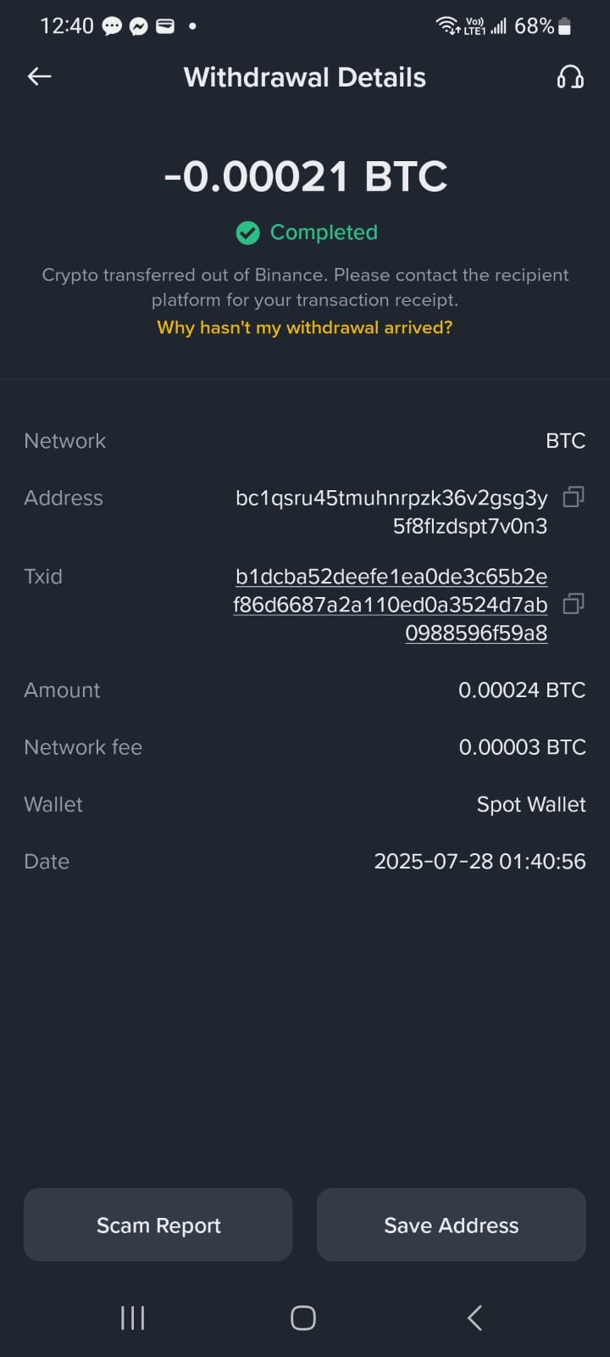Screen dimensions: 610x1357
Task: Open customer support headset icon
Action: (x=570, y=77)
